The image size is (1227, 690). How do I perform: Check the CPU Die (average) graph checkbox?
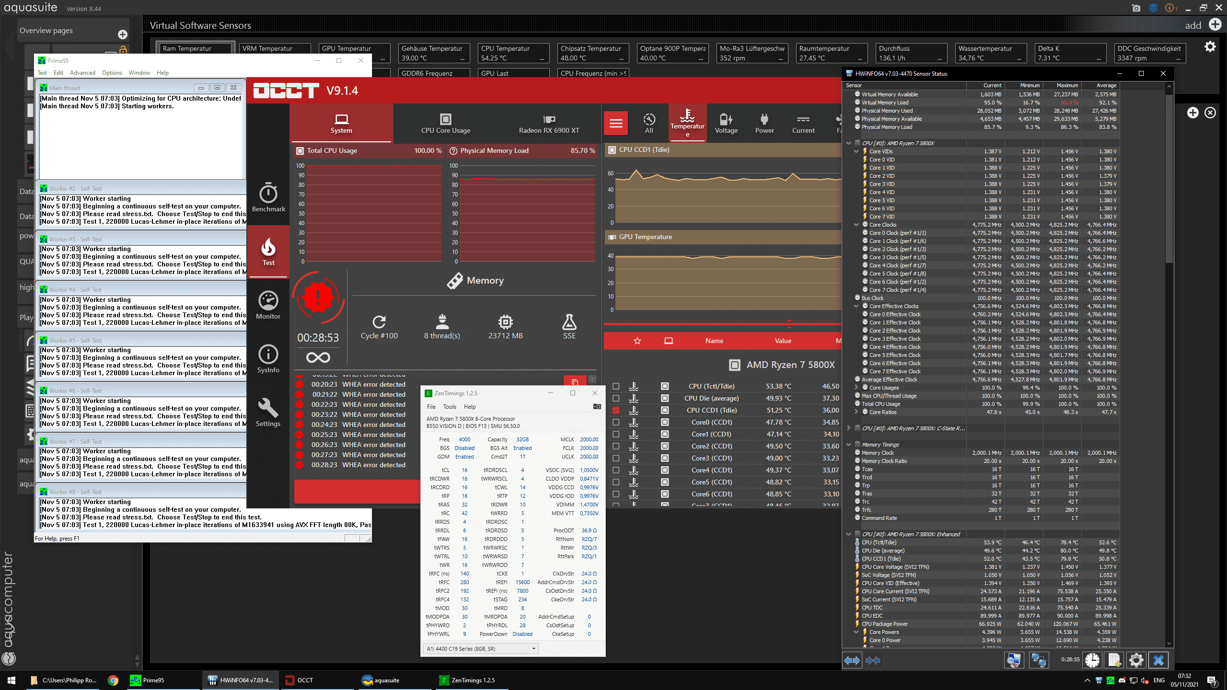point(616,398)
